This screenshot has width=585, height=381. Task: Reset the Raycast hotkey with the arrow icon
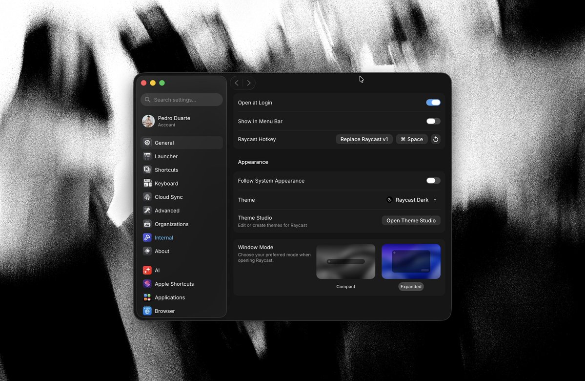point(435,139)
